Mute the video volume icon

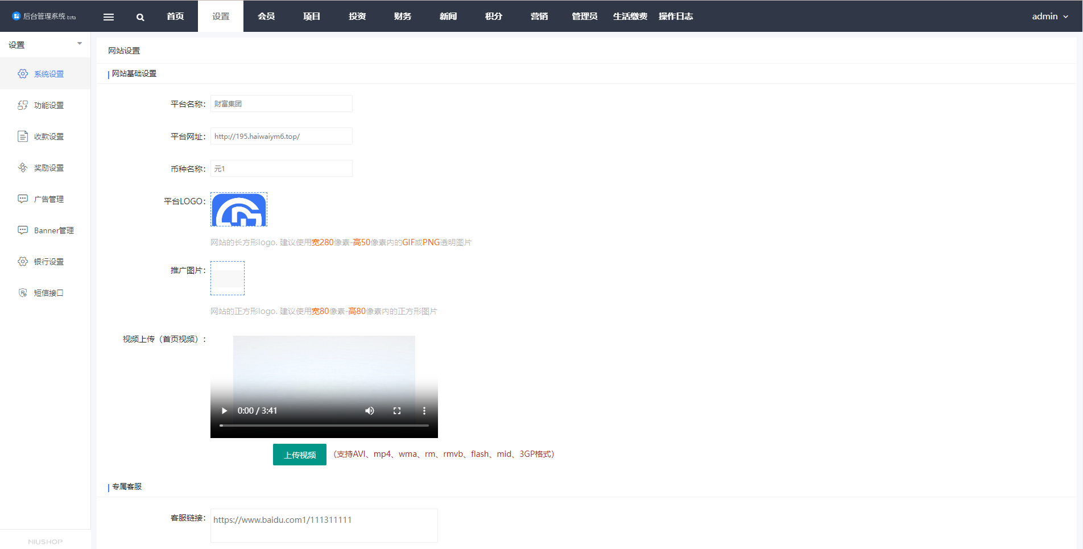point(370,411)
